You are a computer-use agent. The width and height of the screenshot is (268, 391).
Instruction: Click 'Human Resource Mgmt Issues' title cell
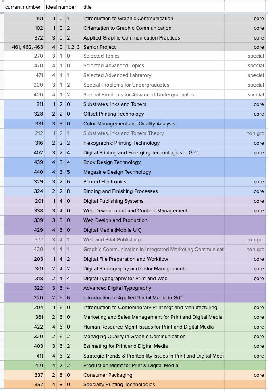[x=153, y=327]
